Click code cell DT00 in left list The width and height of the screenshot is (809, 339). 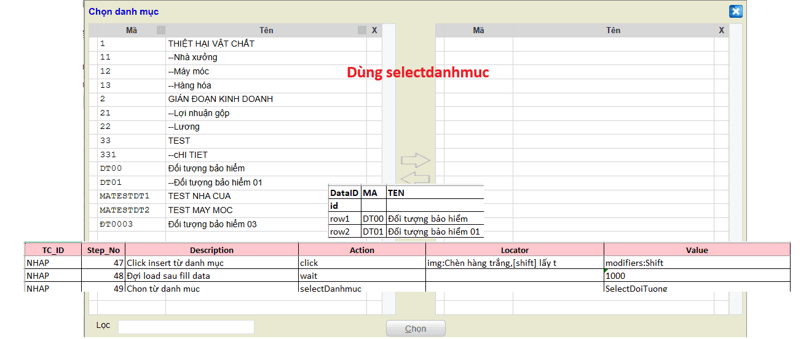pos(132,169)
